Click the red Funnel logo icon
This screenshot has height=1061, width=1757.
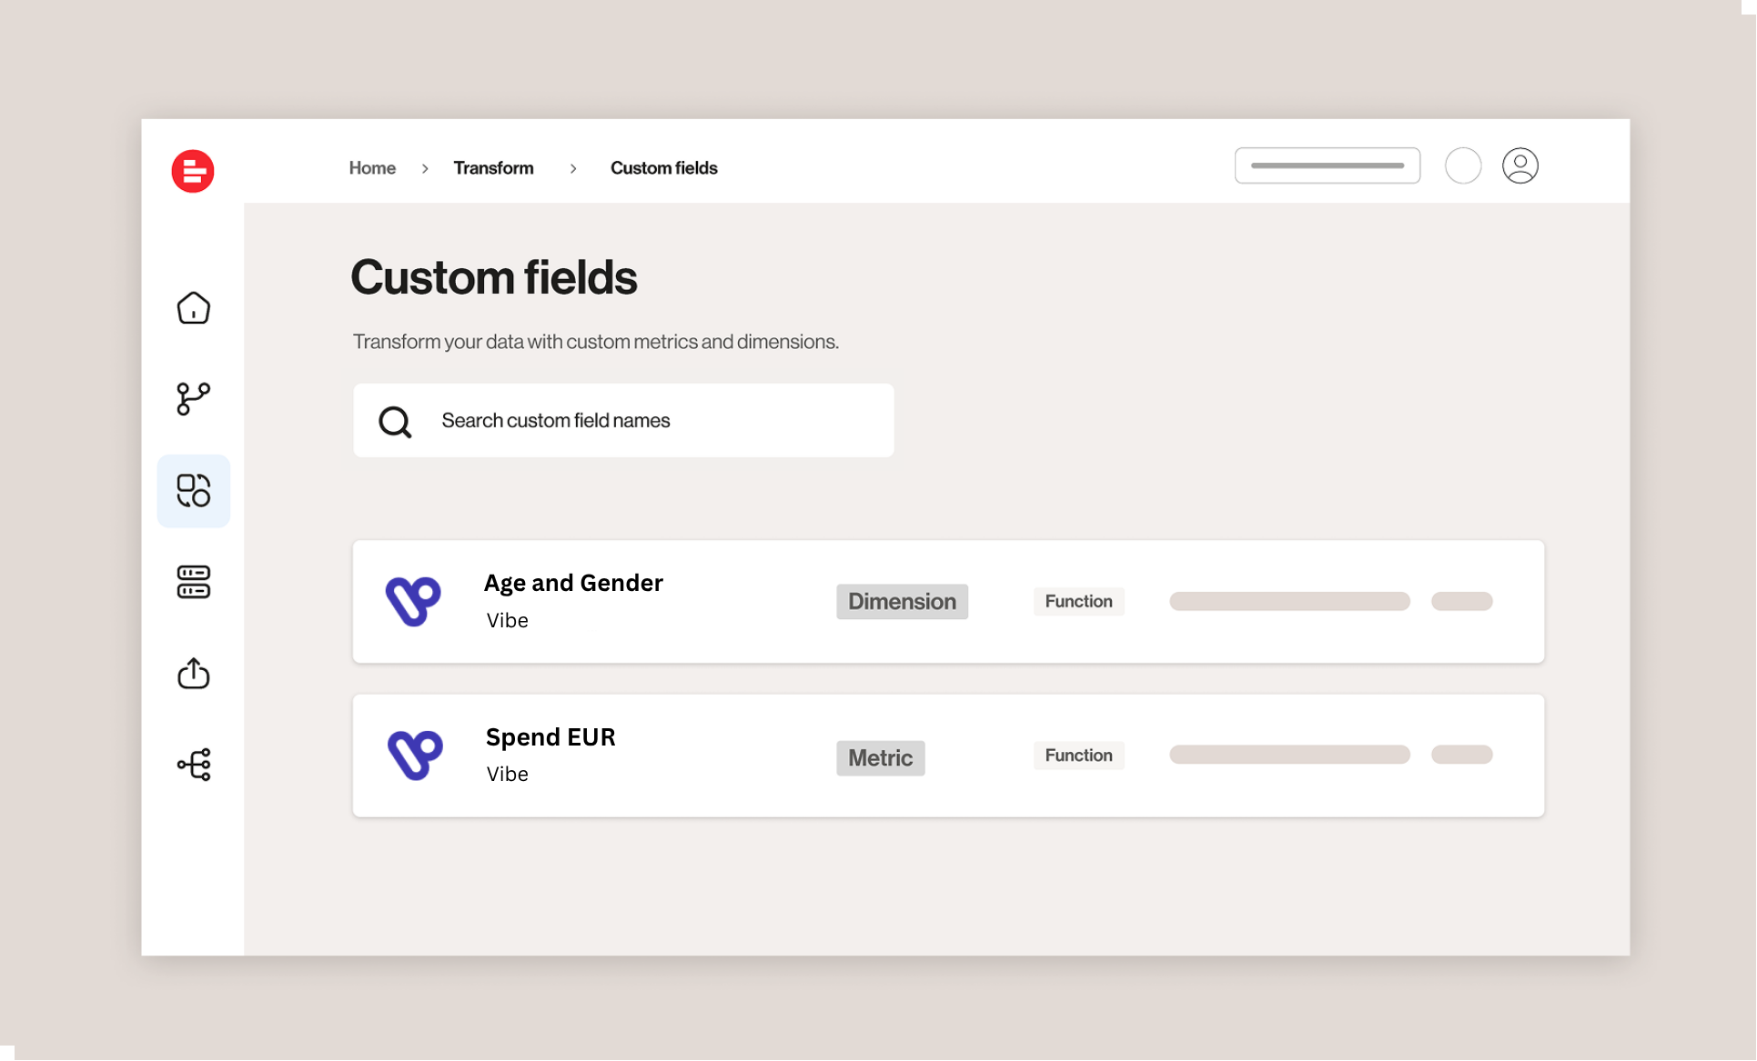pyautogui.click(x=193, y=171)
